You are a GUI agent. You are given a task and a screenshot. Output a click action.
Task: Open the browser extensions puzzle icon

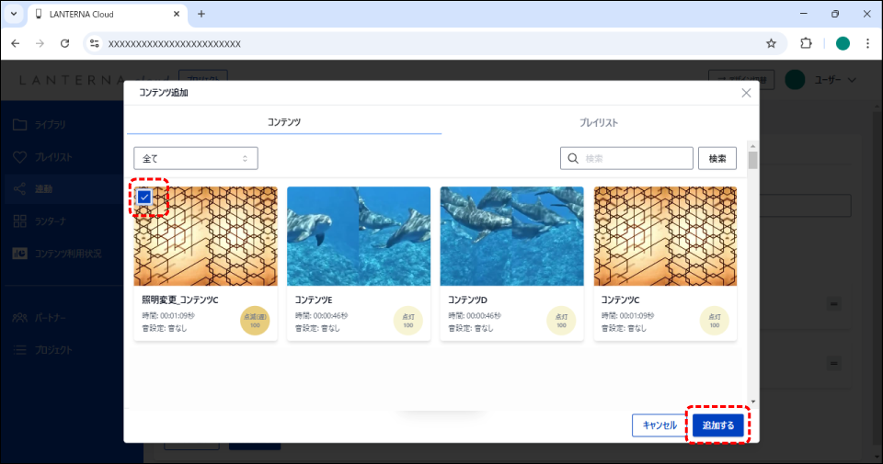click(807, 43)
